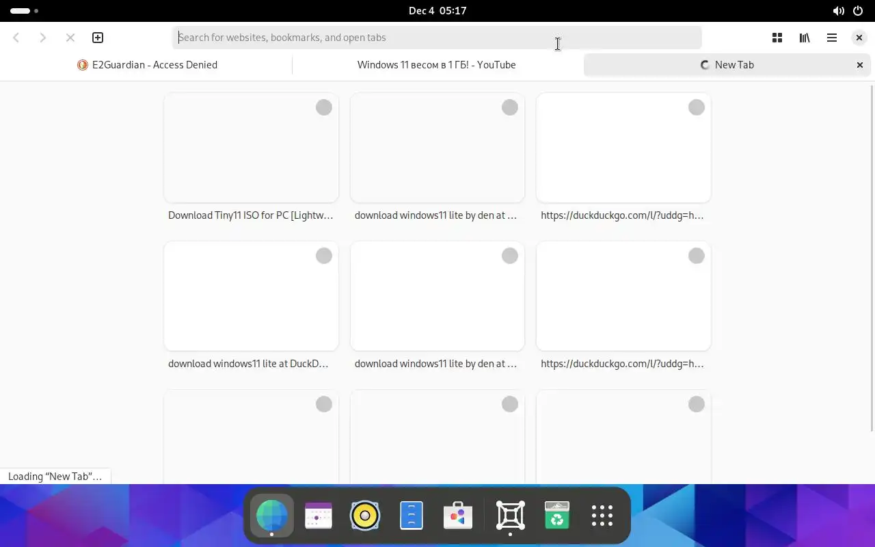875x547 pixels.
Task: Remove Download Tiny11 ISO tile
Action: pyautogui.click(x=324, y=107)
